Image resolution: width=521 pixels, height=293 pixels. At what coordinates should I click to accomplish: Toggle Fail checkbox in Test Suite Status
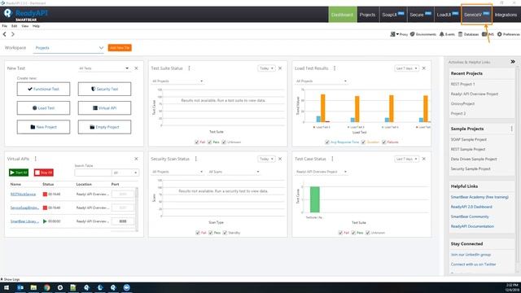197,142
